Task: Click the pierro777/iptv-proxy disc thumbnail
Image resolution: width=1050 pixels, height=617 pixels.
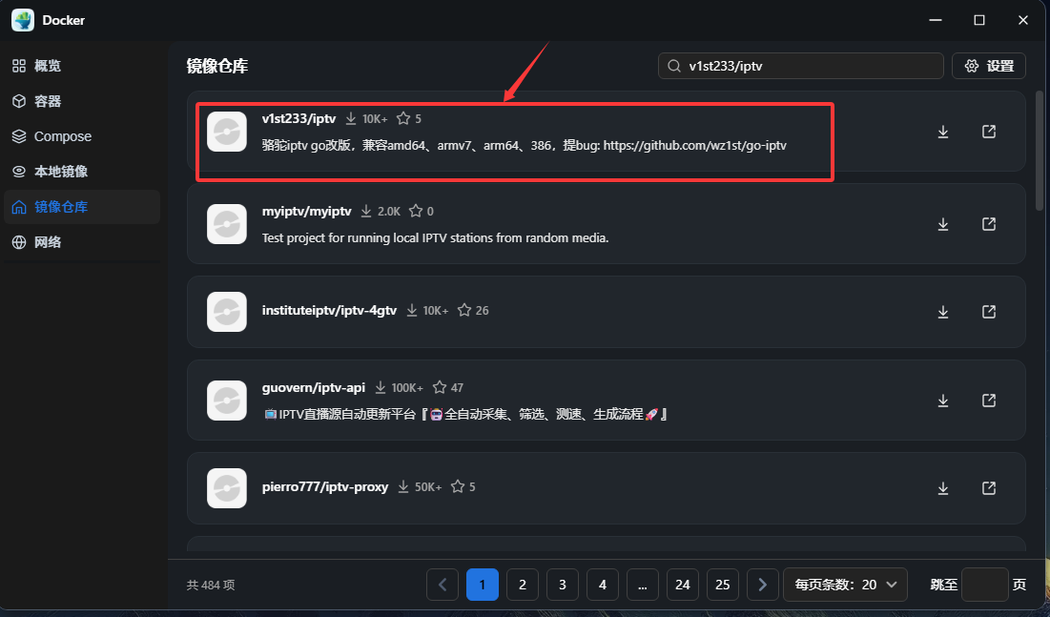Action: pyautogui.click(x=227, y=488)
